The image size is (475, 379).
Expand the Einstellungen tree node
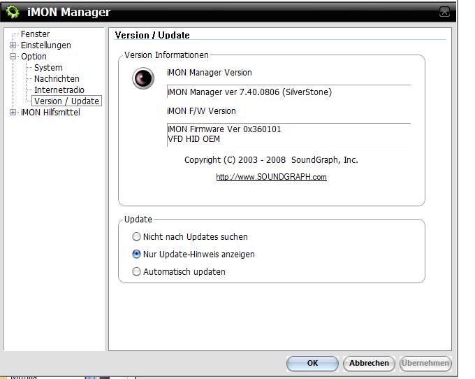tap(13, 45)
